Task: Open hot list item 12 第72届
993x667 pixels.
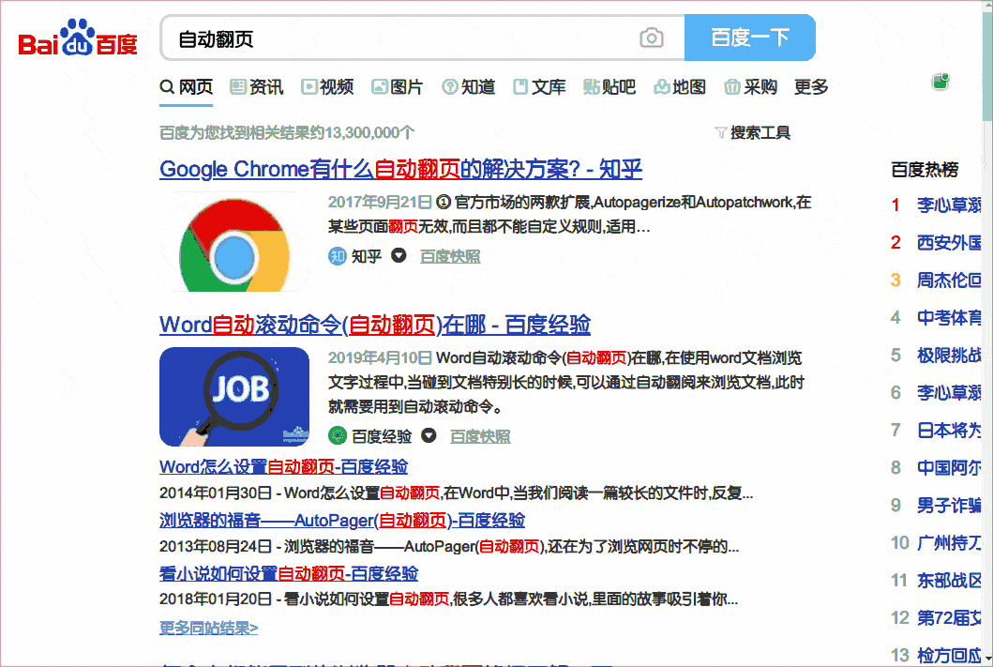Action: [949, 617]
